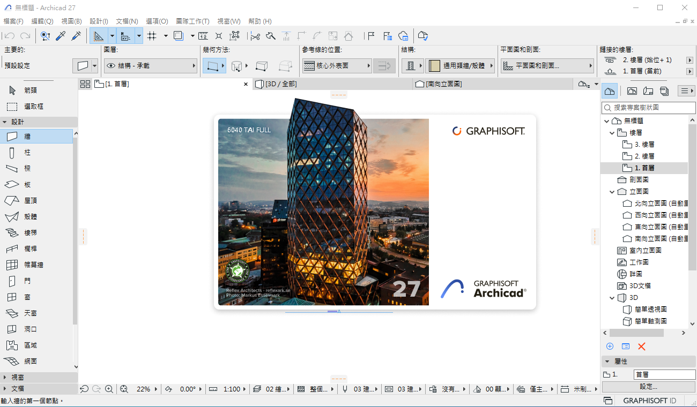Click the red X delete icon in navigator
The width and height of the screenshot is (697, 407).
pos(641,346)
